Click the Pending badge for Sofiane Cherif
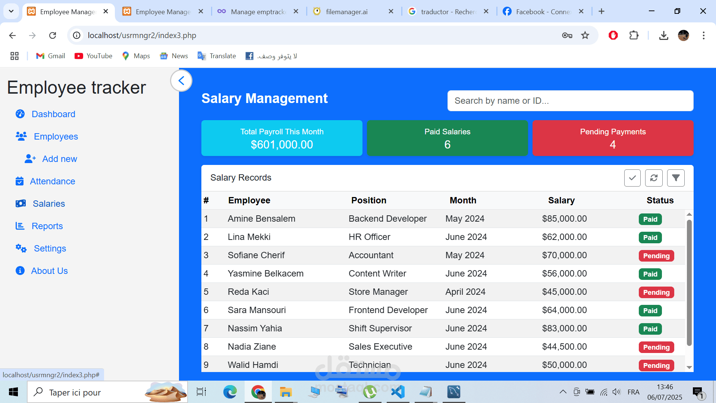 pyautogui.click(x=656, y=256)
